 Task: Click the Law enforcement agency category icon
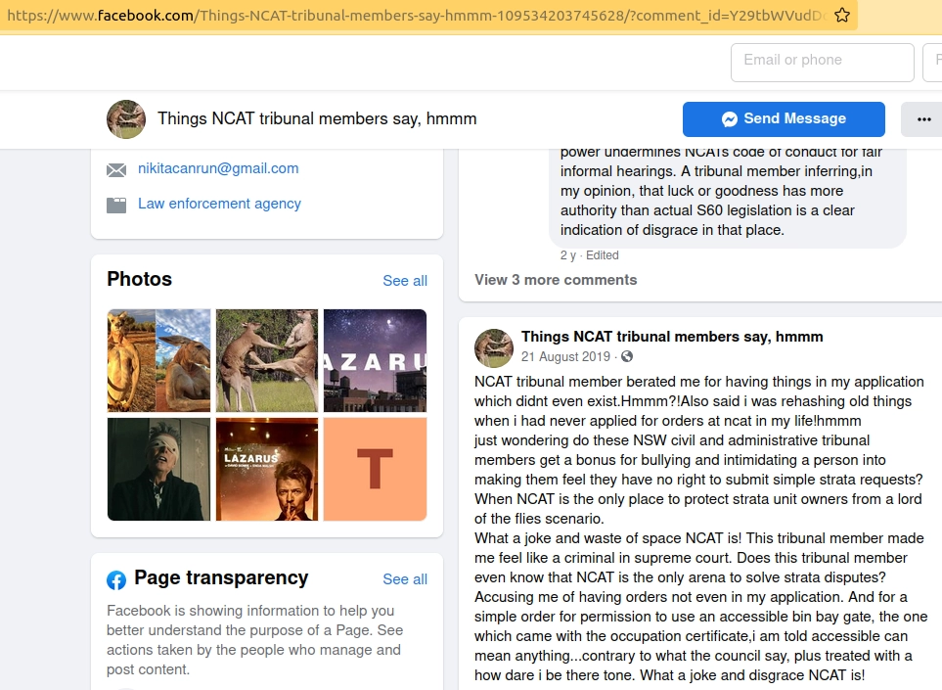[116, 205]
